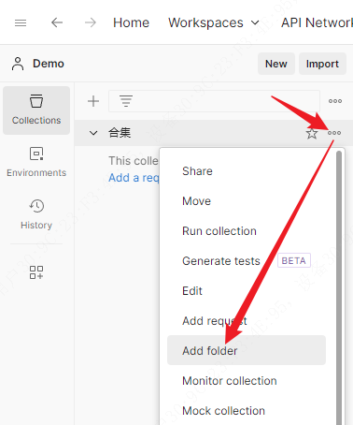Image resolution: width=353 pixels, height=425 pixels.
Task: Create a new collection with plus icon
Action: coord(93,101)
